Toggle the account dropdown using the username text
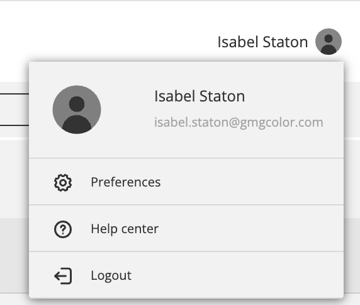Image resolution: width=360 pixels, height=305 pixels. click(262, 42)
